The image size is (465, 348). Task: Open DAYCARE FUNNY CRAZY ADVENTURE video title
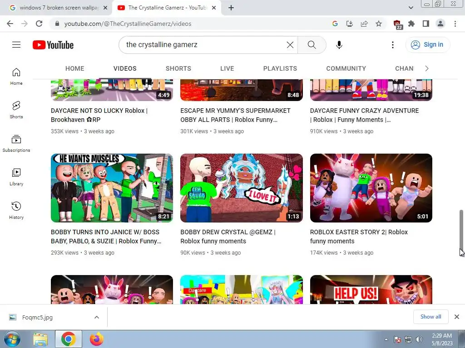click(365, 115)
